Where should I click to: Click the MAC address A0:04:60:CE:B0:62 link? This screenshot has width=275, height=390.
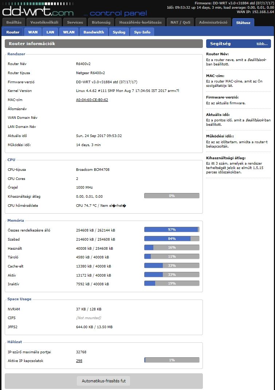tap(92, 100)
